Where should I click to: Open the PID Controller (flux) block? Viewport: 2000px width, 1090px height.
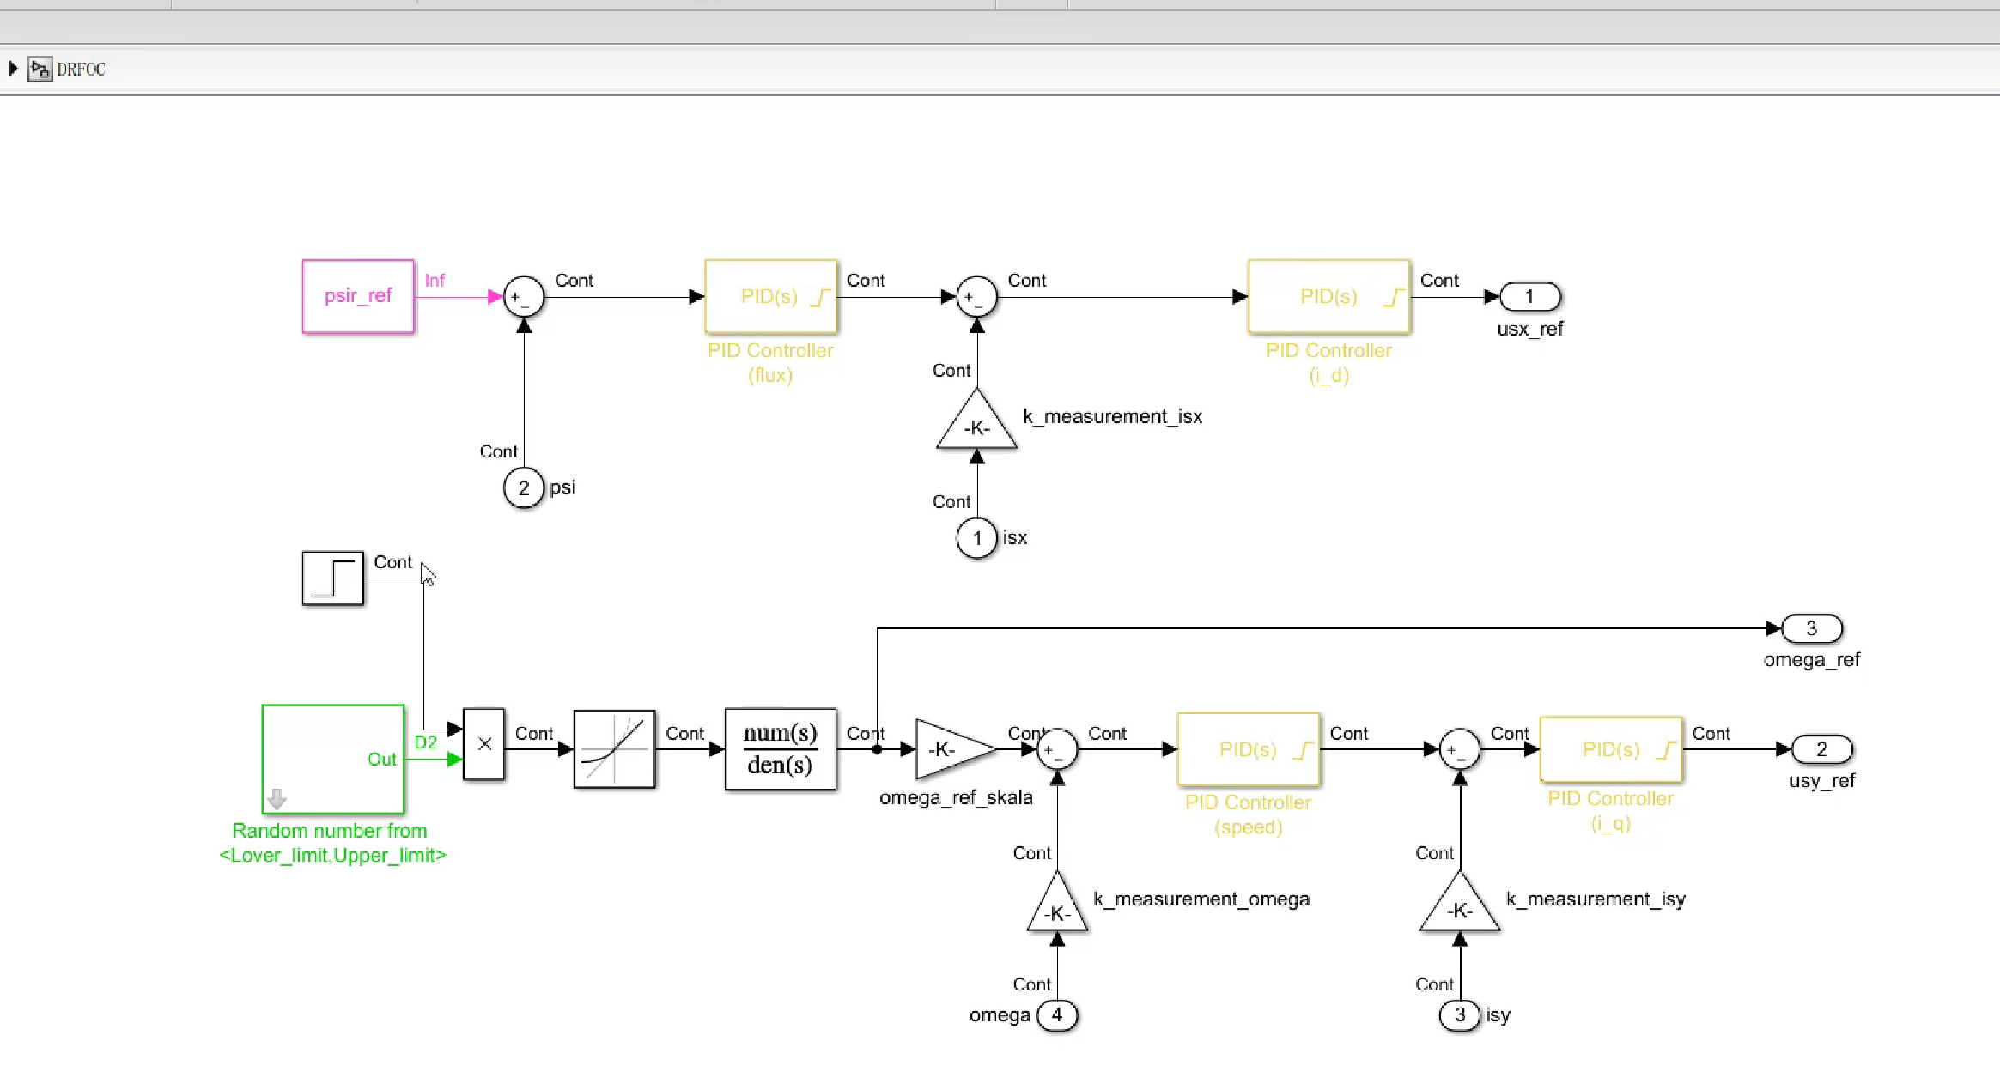770,297
